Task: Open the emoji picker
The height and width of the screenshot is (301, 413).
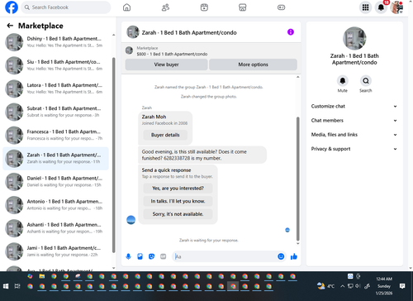Action: [x=281, y=256]
